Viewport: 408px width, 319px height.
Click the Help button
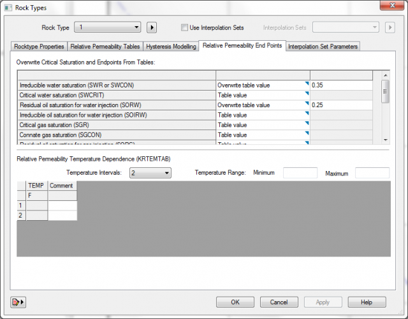click(x=366, y=302)
